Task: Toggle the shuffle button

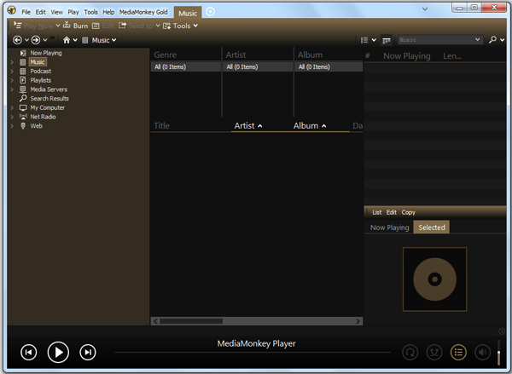Action: tap(434, 352)
